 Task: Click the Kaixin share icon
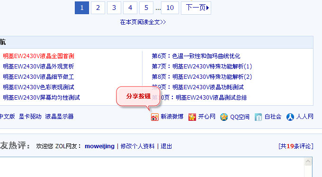click(x=192, y=117)
